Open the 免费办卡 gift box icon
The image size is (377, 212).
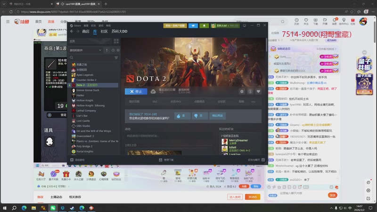pyautogui.click(x=66, y=174)
